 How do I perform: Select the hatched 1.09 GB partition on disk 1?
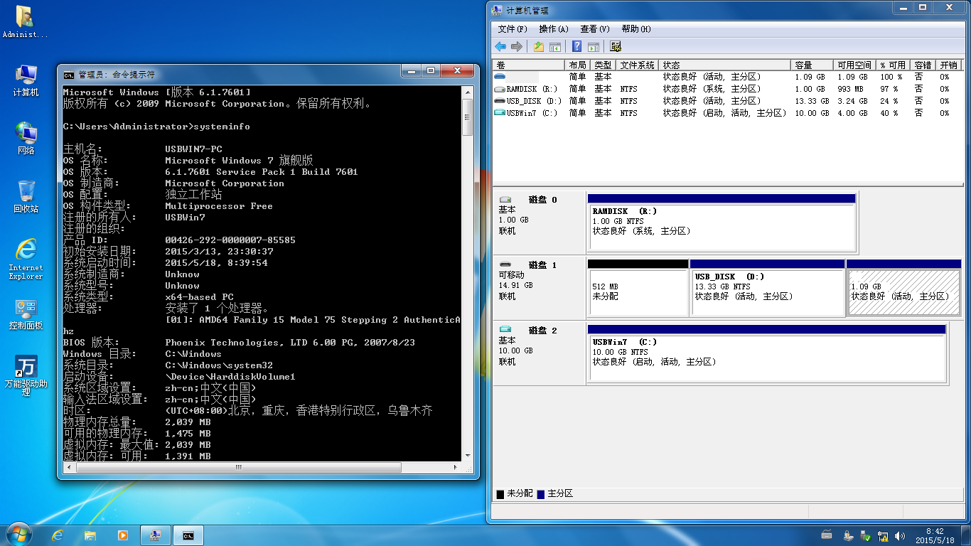tap(903, 288)
